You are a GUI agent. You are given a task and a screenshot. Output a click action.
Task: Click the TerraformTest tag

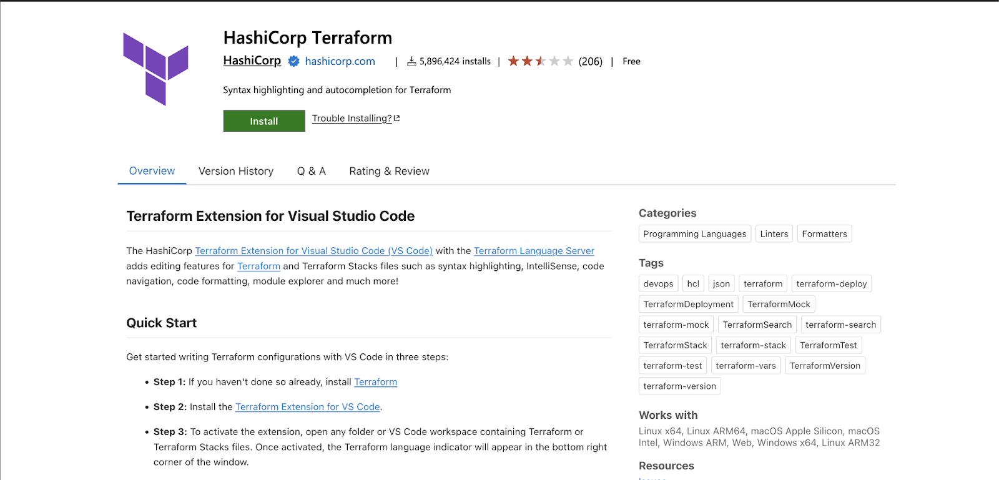(x=829, y=346)
